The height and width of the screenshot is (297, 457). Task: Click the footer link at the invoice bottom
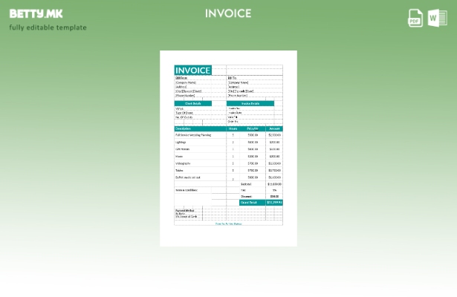point(228,223)
